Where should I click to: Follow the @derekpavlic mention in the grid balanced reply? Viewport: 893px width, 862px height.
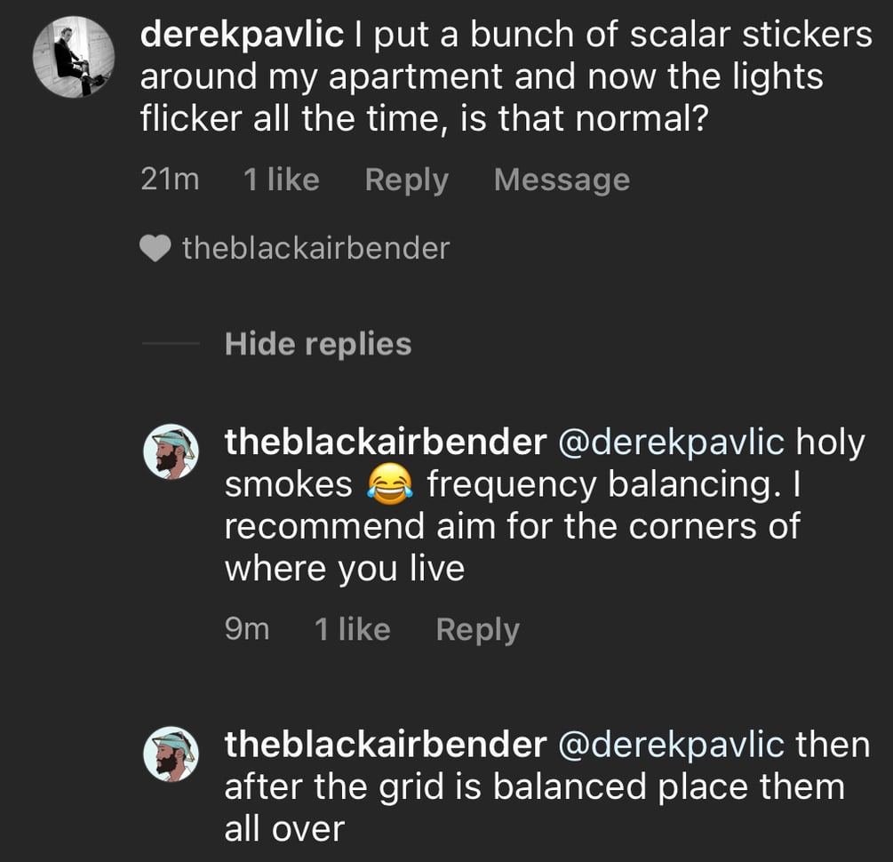point(670,744)
